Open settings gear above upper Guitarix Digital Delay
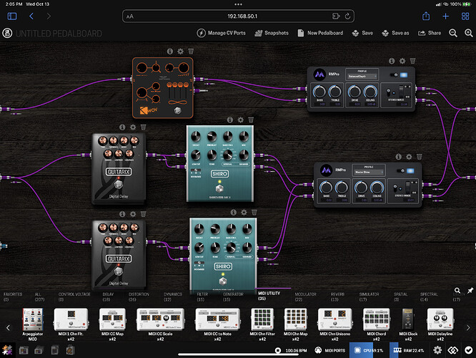 133,127
